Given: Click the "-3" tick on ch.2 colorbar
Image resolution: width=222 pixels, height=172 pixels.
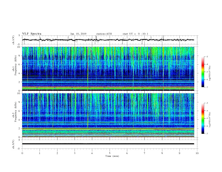Looking at the screenshot, I should (207, 103).
